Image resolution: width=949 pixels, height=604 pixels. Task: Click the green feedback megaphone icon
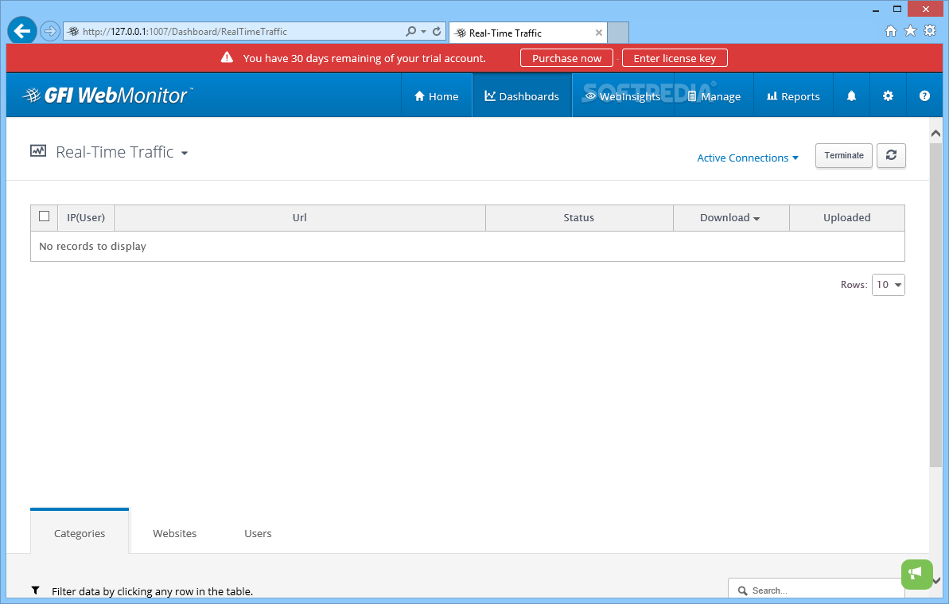coord(917,574)
